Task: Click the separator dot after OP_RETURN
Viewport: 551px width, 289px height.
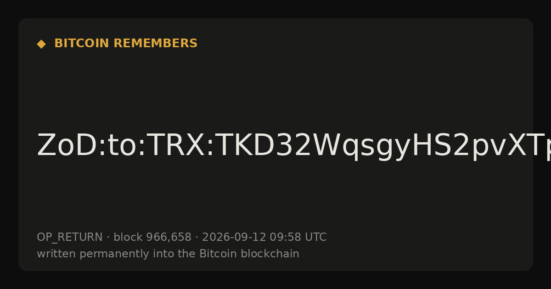Action: click(108, 238)
